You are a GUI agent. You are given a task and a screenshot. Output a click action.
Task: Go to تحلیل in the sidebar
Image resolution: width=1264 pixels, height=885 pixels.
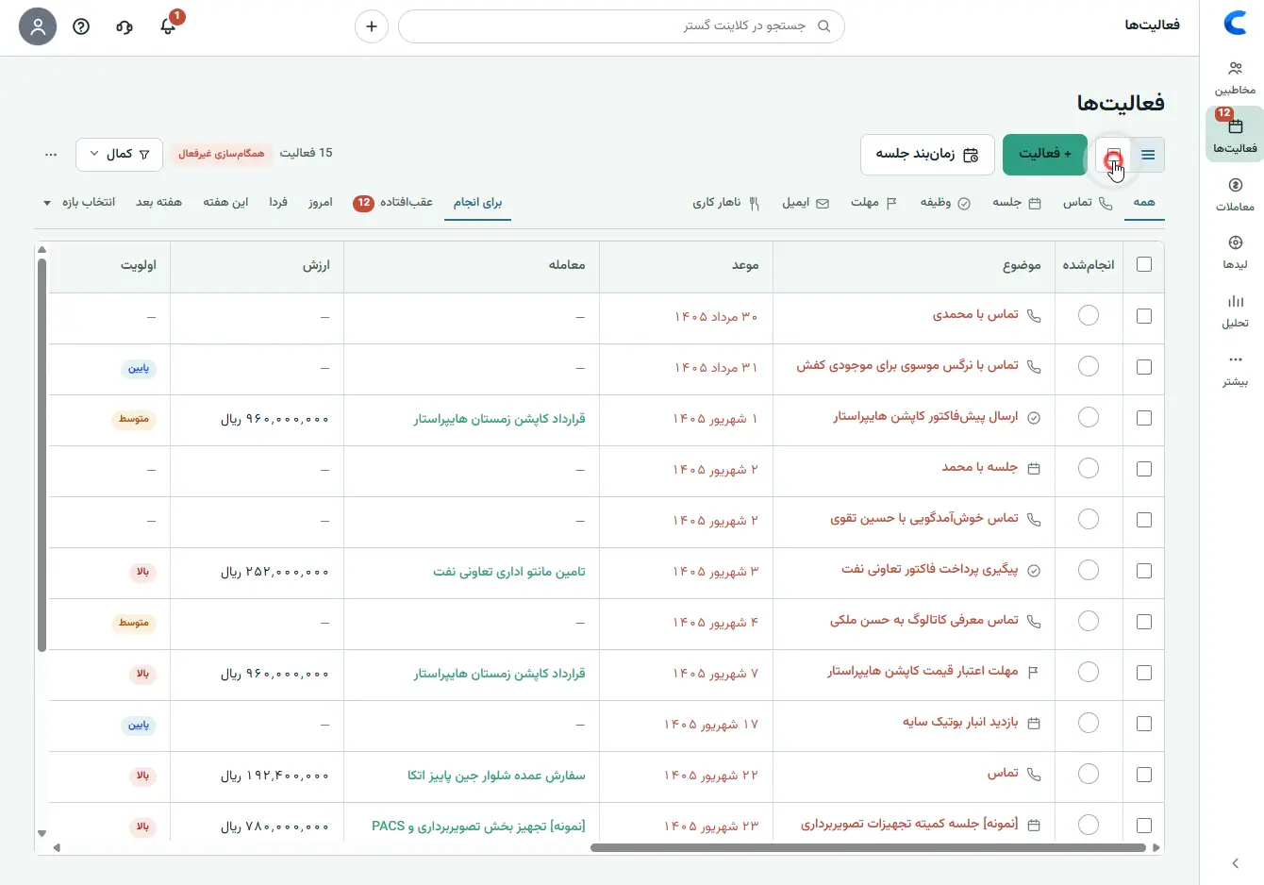click(1235, 311)
